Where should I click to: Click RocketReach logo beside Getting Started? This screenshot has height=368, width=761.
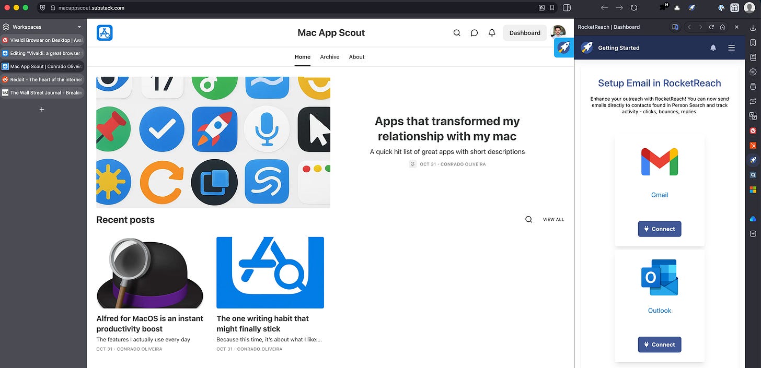point(587,48)
